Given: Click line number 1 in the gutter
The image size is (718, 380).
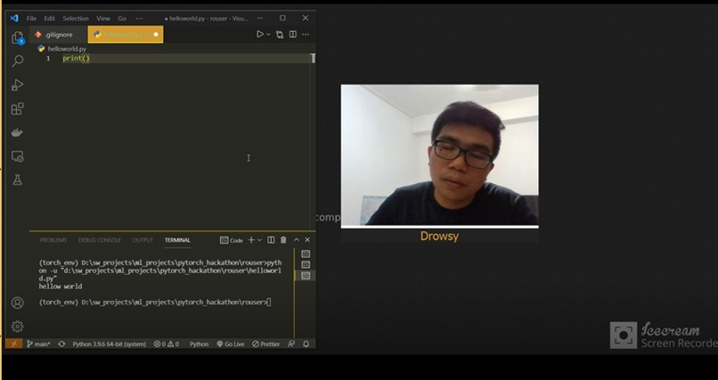Looking at the screenshot, I should [x=48, y=58].
